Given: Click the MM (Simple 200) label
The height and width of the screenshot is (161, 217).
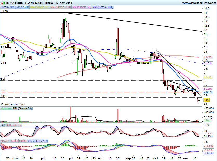Looking at the screenshot, I should click(x=61, y=7).
